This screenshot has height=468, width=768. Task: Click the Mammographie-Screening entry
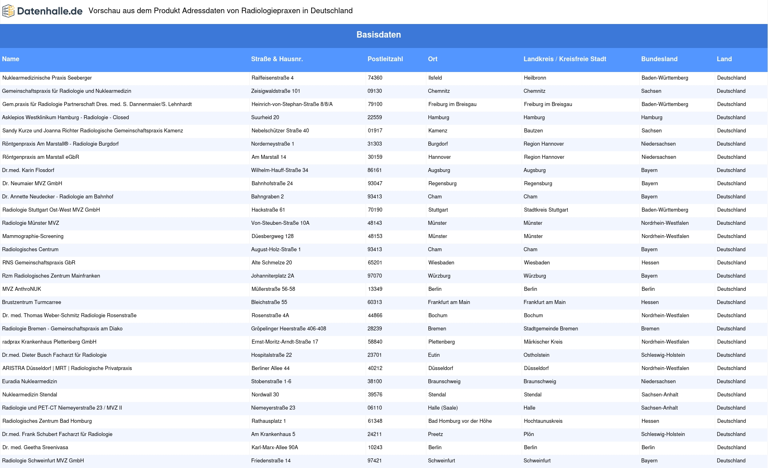[x=33, y=236]
